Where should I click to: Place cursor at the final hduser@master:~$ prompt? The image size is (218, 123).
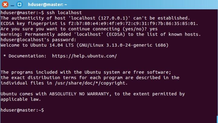click(x=22, y=110)
